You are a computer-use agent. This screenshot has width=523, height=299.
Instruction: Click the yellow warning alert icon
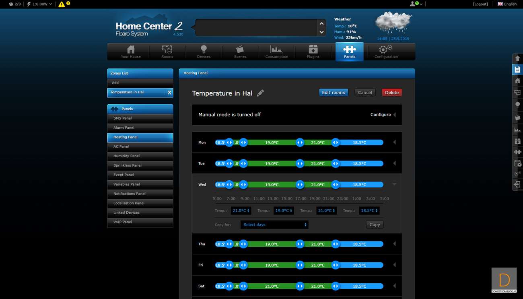[62, 4]
